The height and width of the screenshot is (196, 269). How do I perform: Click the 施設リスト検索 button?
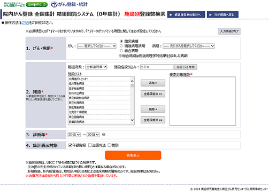(186, 67)
